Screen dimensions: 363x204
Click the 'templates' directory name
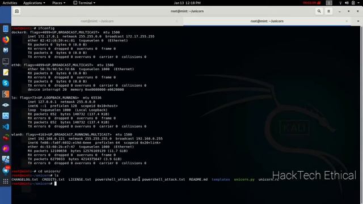[x=221, y=180]
